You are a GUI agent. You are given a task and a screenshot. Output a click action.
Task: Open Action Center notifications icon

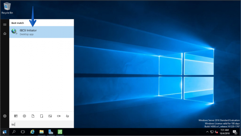(235, 132)
